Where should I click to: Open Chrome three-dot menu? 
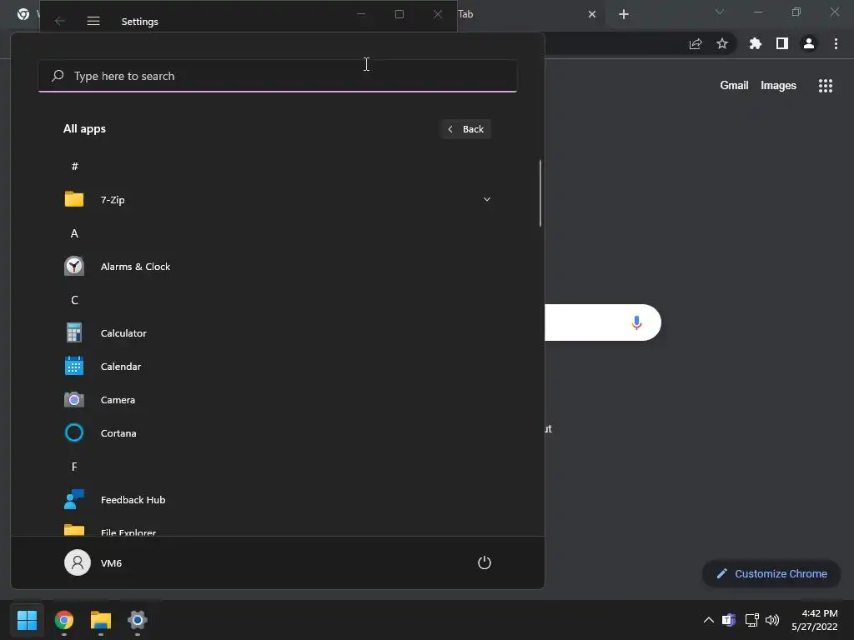pyautogui.click(x=836, y=43)
